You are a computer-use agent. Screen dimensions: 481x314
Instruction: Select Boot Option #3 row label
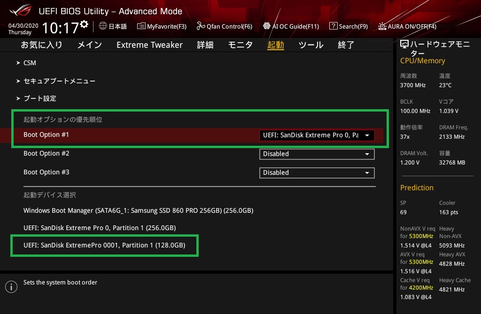[x=47, y=172]
